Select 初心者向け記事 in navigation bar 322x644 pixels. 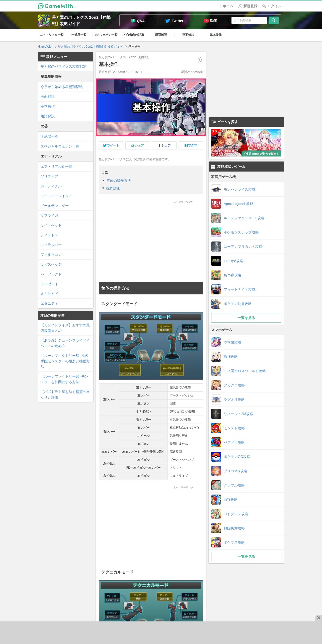tap(134, 35)
